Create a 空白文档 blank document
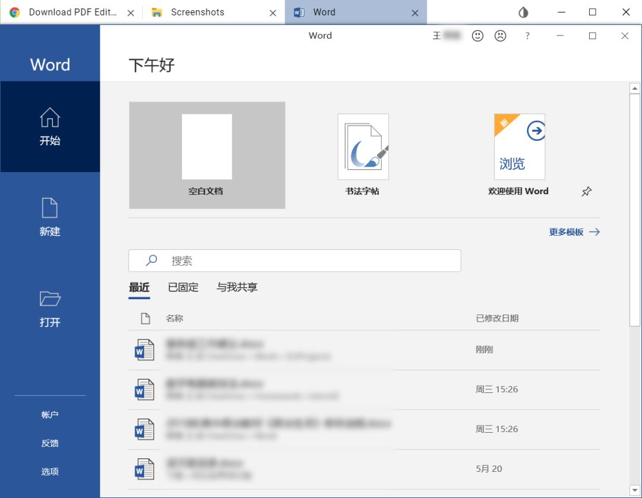 click(207, 155)
